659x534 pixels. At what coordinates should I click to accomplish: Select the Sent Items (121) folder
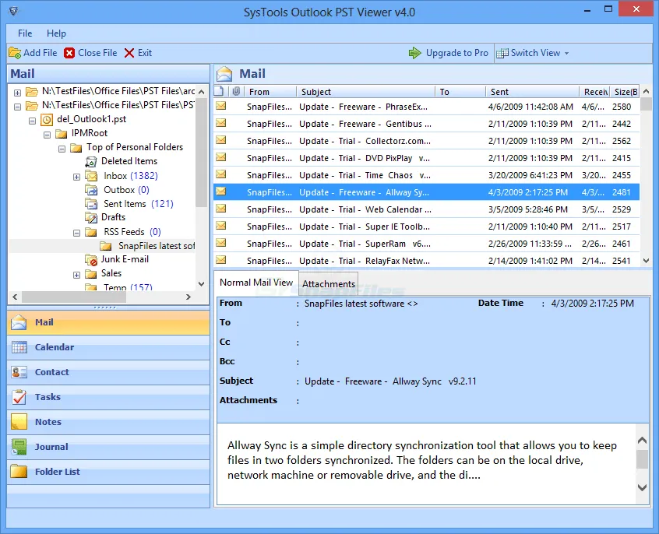point(139,204)
